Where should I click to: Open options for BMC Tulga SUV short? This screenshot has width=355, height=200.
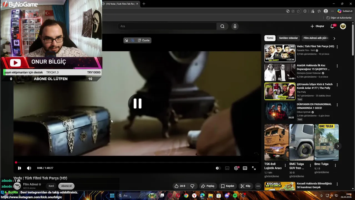click(310, 165)
